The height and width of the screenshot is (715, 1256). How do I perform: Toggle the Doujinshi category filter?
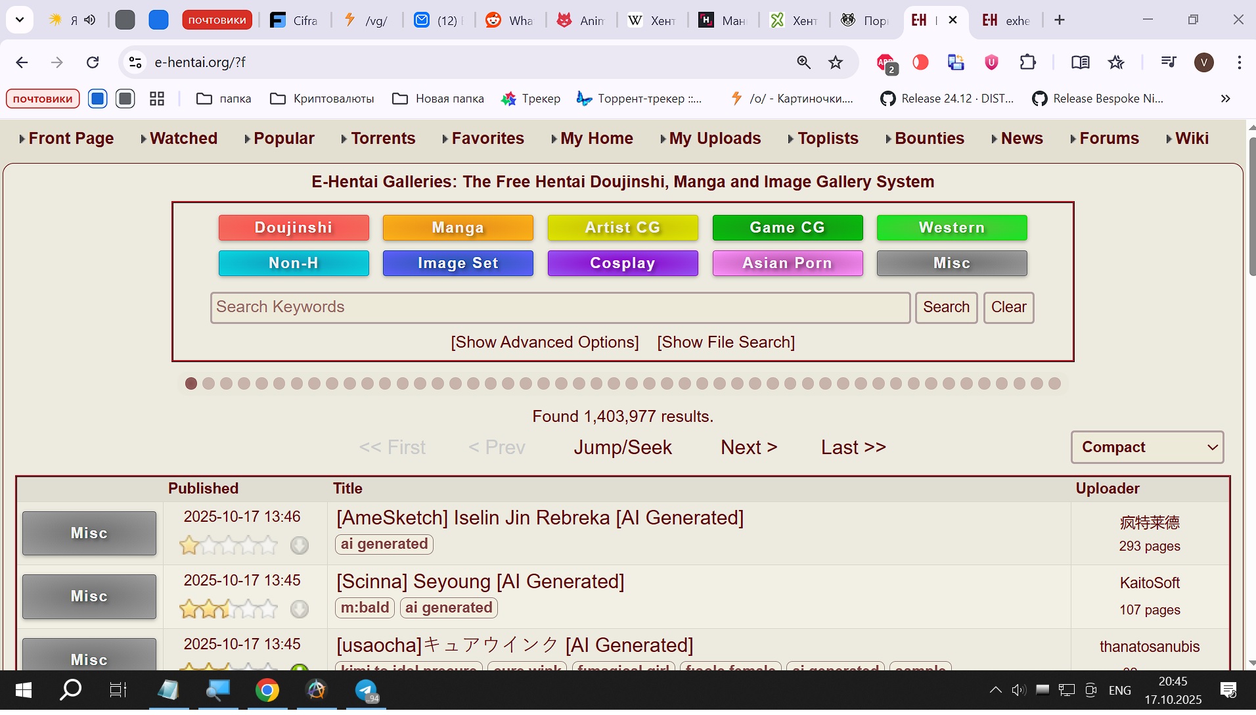coord(294,227)
